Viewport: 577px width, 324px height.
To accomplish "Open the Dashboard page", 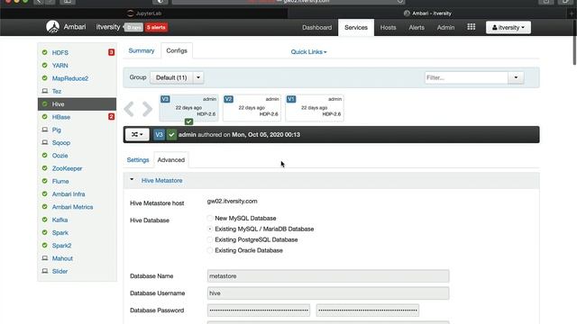I will [316, 28].
